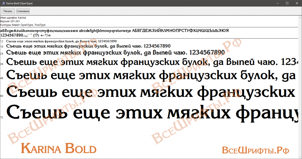Click the font viewer title bar icon
This screenshot has height=159, width=302.
click(x=3, y=3)
